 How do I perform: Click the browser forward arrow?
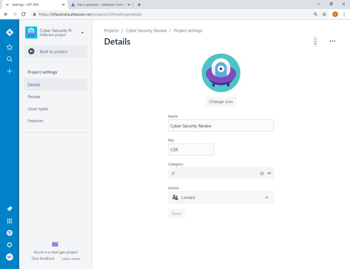point(15,14)
